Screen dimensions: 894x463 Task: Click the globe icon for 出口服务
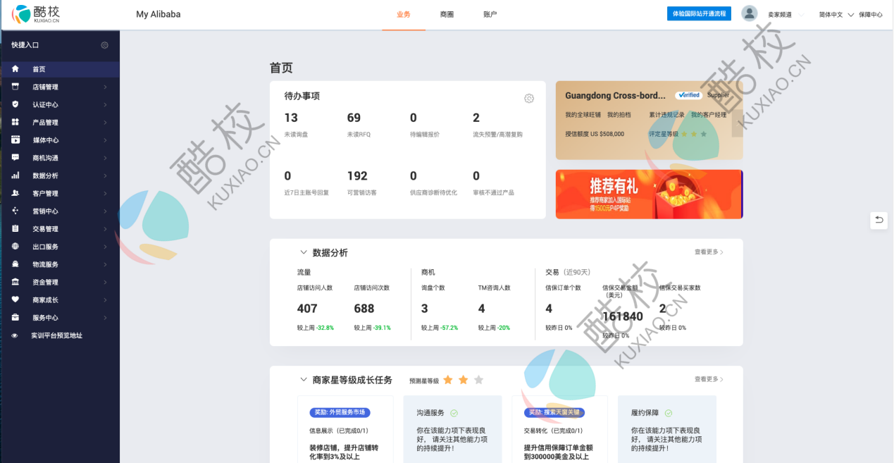click(x=15, y=247)
